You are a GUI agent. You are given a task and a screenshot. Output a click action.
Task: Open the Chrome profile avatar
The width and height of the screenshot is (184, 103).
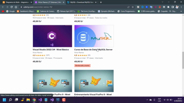tap(177, 7)
